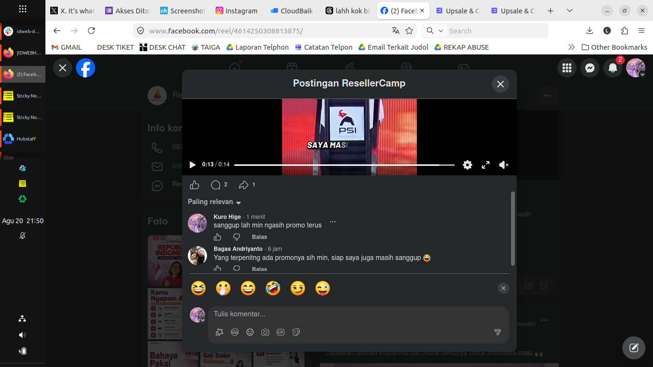Click the comment bubble icon under the video

[216, 185]
